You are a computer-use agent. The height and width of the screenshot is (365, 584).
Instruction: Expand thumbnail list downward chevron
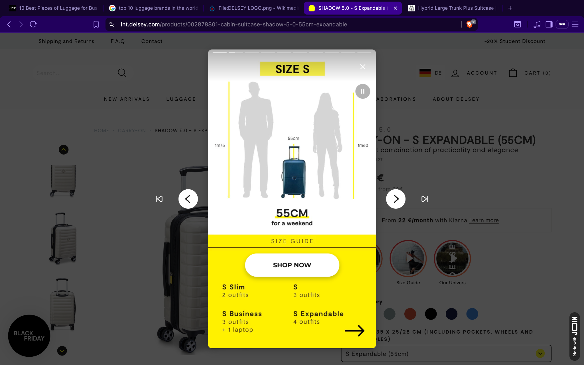point(62,351)
